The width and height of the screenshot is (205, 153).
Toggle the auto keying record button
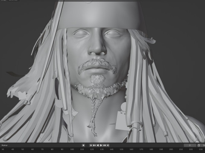coord(83,145)
